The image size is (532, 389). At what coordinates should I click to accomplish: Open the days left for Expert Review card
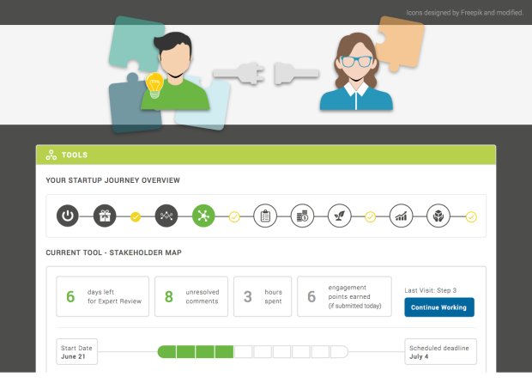(x=102, y=296)
